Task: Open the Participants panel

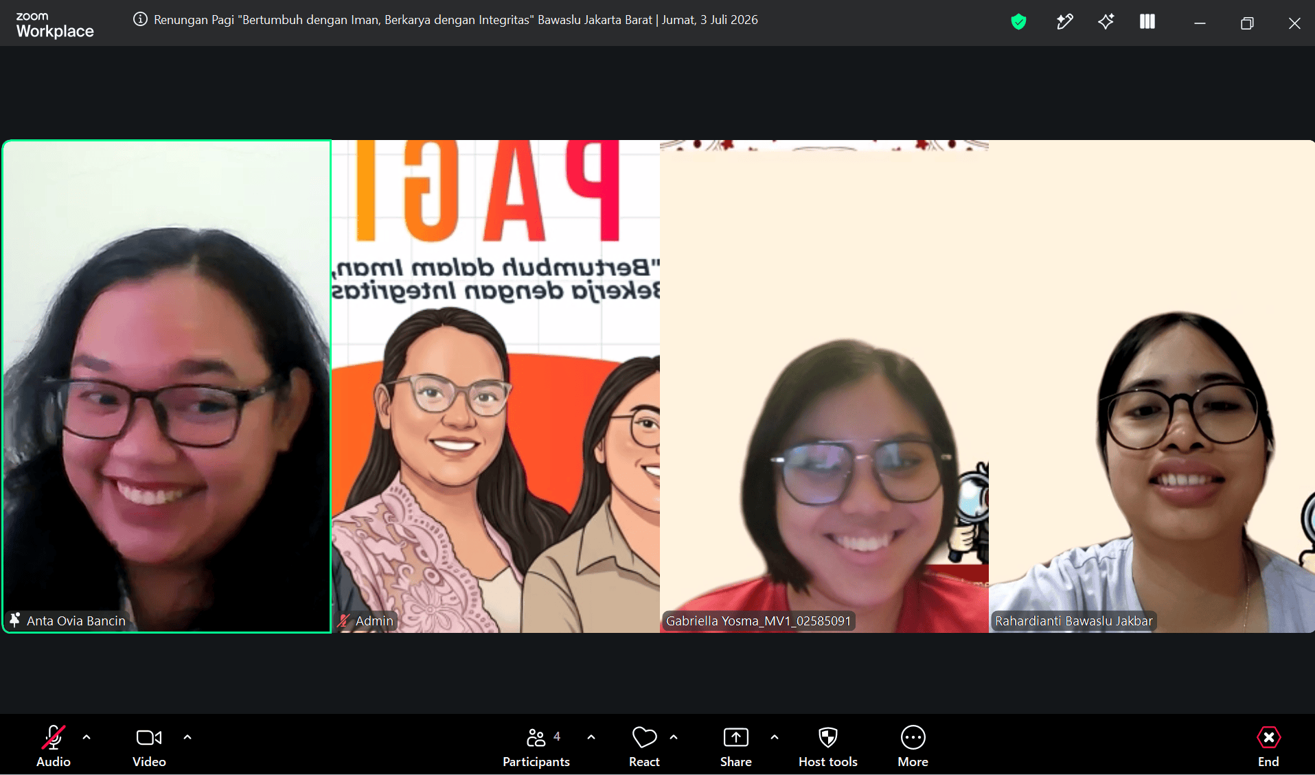Action: point(536,746)
